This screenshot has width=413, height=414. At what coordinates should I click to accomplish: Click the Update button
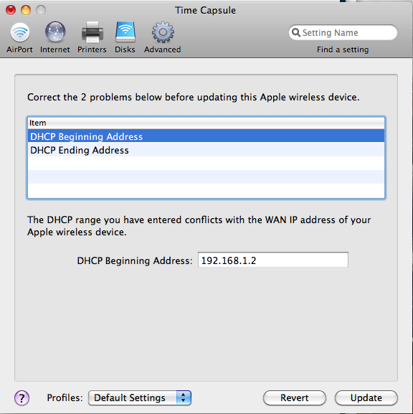[366, 397]
